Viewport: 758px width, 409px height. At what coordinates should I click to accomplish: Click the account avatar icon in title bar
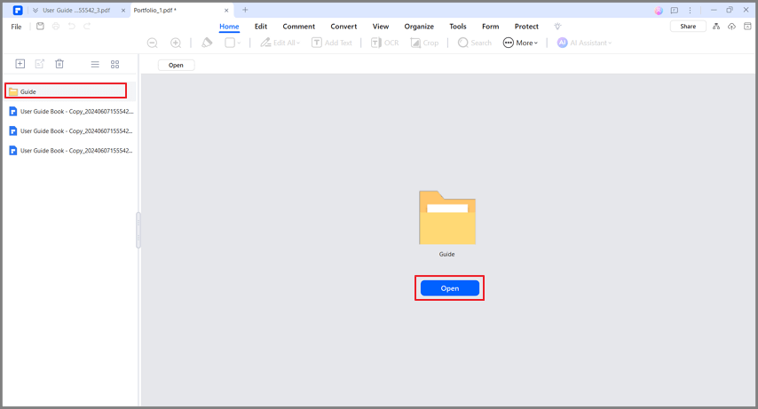659,10
